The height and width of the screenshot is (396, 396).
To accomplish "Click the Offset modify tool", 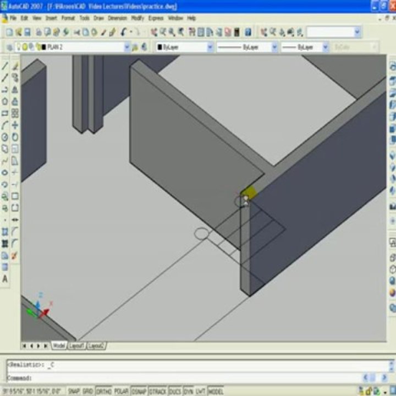I will pos(15,102).
